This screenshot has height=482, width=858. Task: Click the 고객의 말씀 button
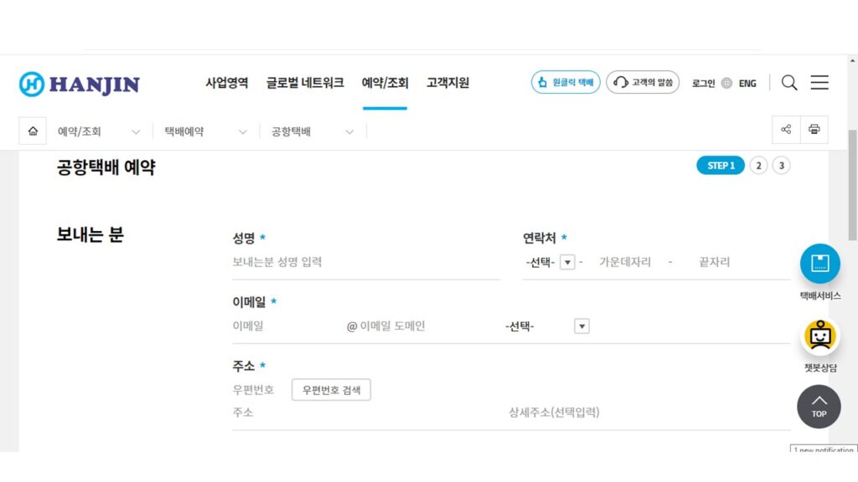(643, 82)
